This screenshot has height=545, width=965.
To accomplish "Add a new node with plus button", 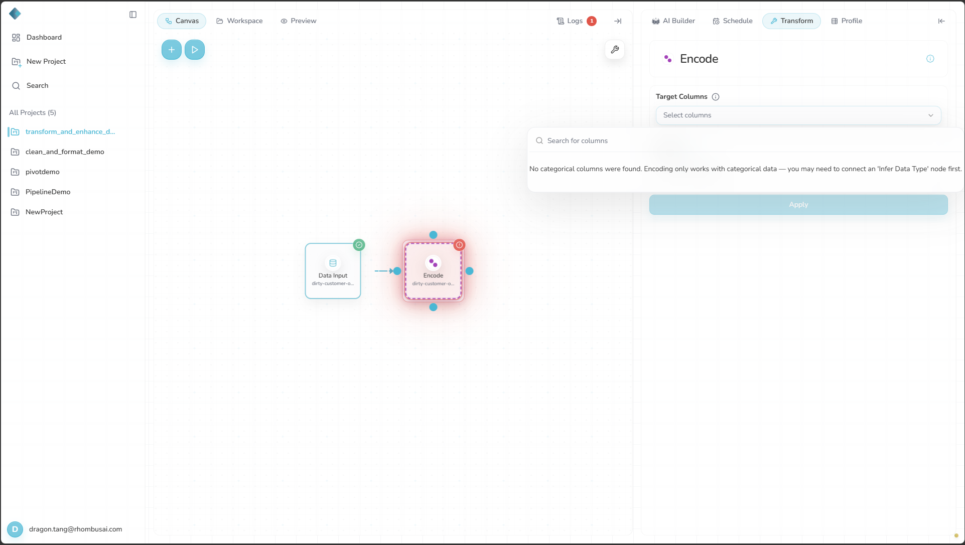I will pos(172,50).
